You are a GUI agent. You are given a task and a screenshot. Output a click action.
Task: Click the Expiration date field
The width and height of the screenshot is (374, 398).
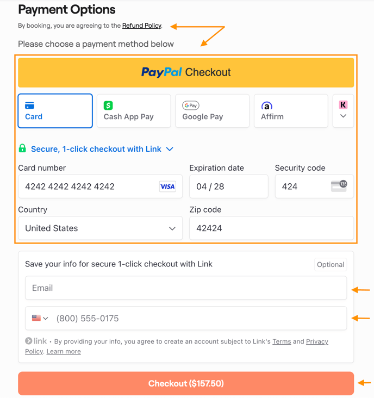(x=228, y=186)
